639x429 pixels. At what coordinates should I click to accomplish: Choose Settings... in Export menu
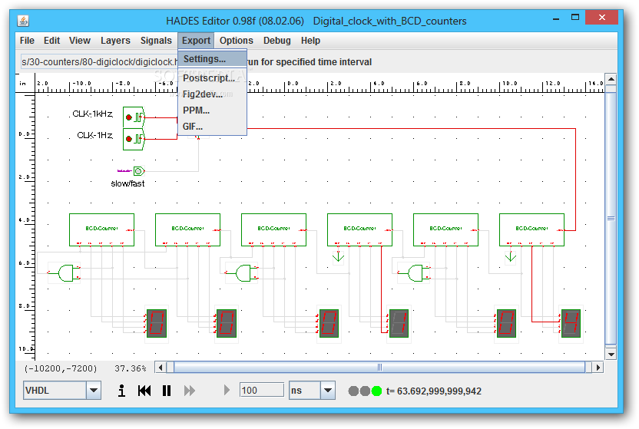212,59
